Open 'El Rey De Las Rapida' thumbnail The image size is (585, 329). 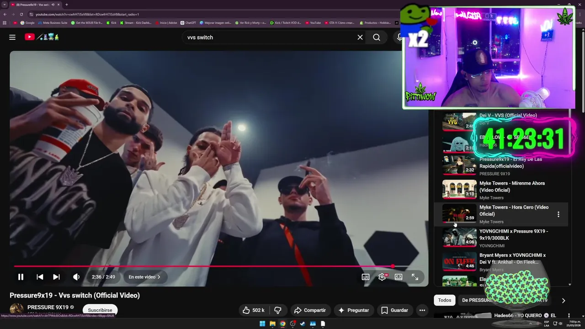(459, 165)
